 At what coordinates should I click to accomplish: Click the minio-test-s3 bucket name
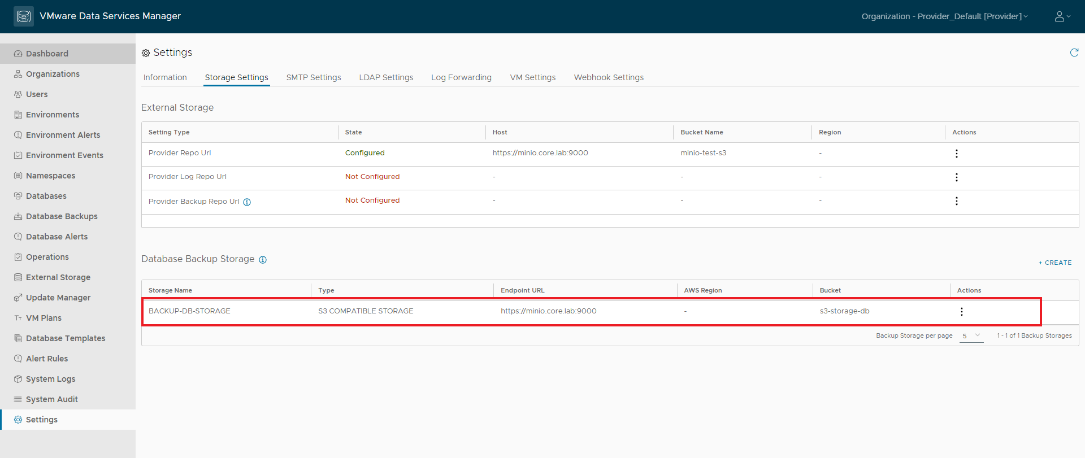[703, 153]
